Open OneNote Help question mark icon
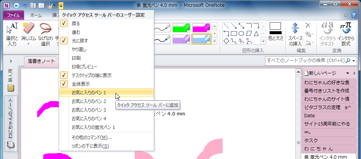The image size is (361, 159). (x=353, y=15)
